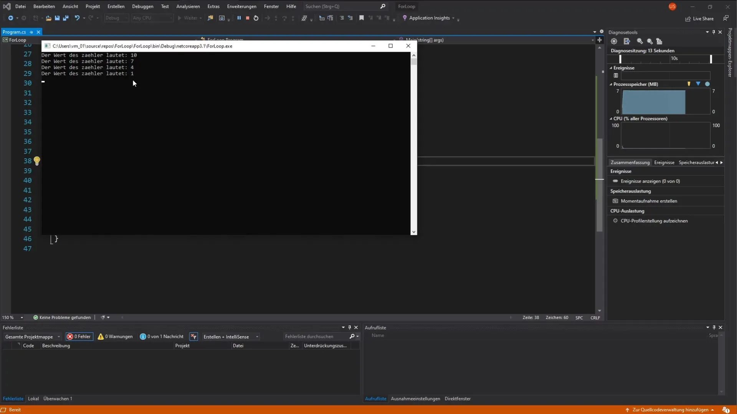Open the Gesamte Projektmappe scope dropdown
Viewport: 737px width, 414px height.
[x=32, y=337]
